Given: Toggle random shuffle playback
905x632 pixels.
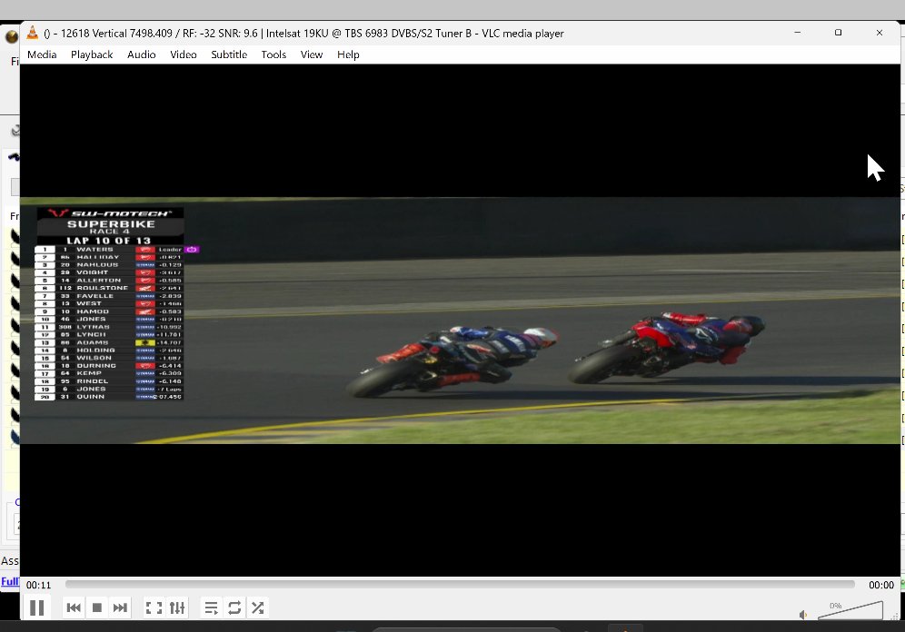Looking at the screenshot, I should [x=257, y=607].
